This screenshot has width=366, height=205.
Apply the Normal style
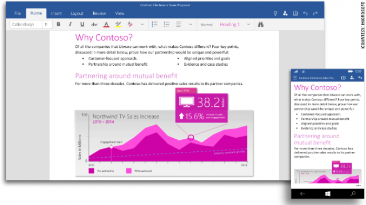[206, 25]
